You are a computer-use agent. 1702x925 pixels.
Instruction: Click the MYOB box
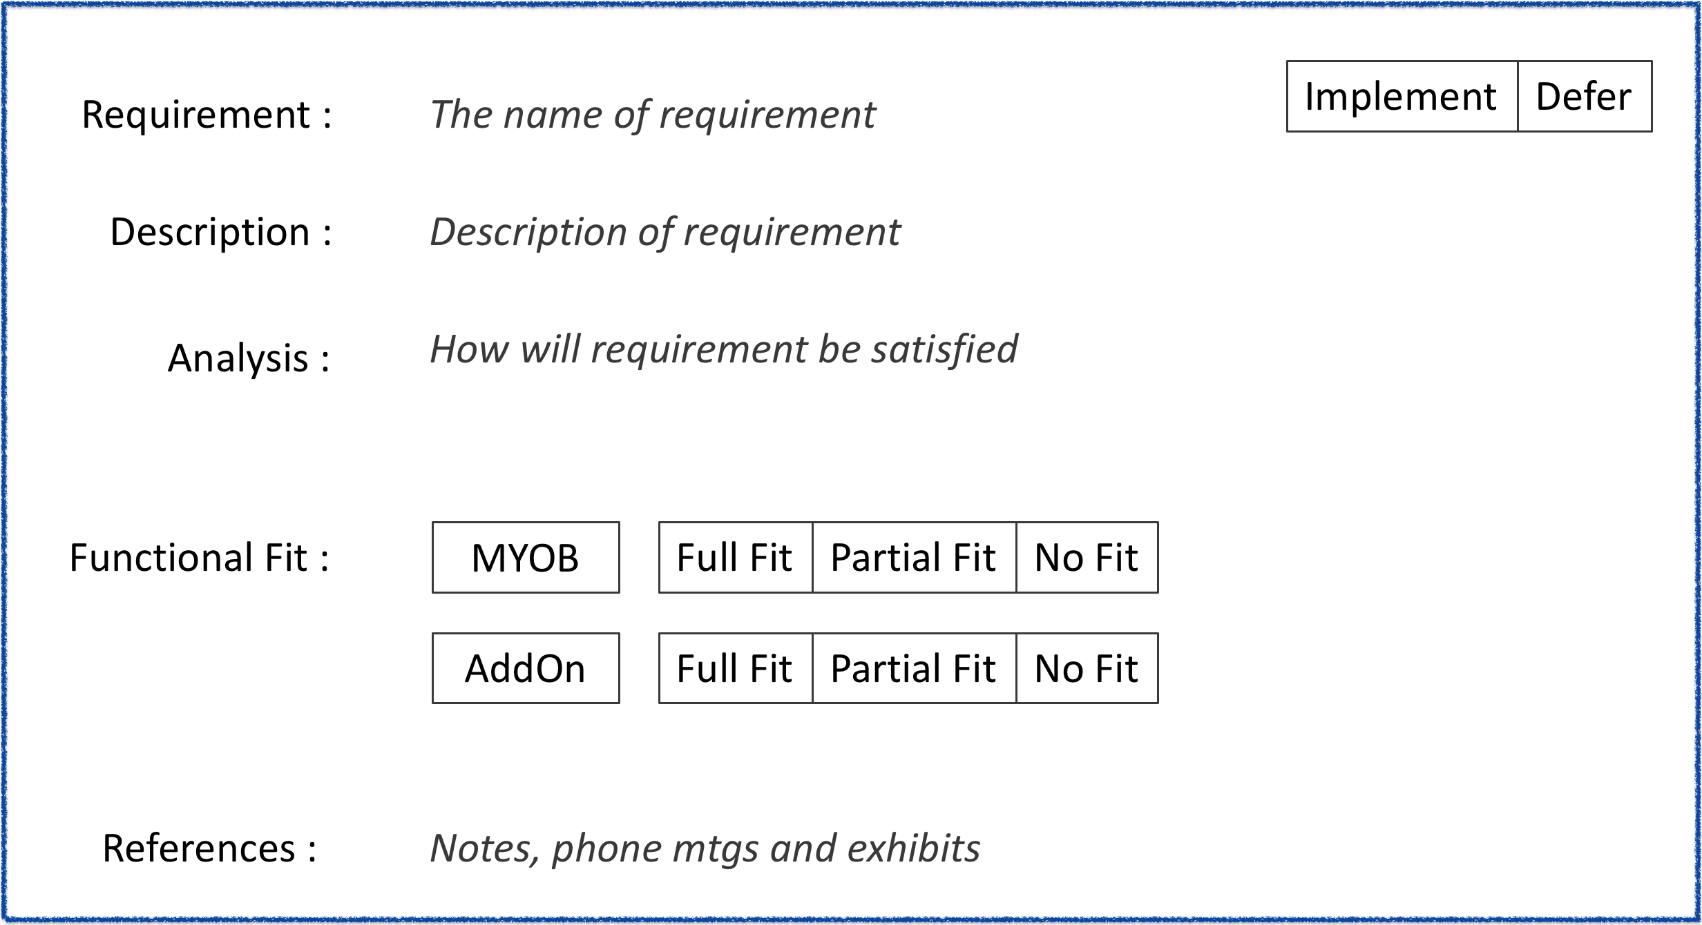pyautogui.click(x=526, y=557)
